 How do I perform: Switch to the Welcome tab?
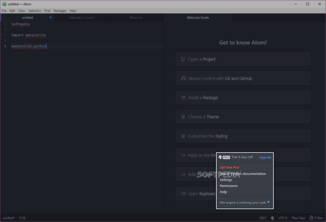136,18
